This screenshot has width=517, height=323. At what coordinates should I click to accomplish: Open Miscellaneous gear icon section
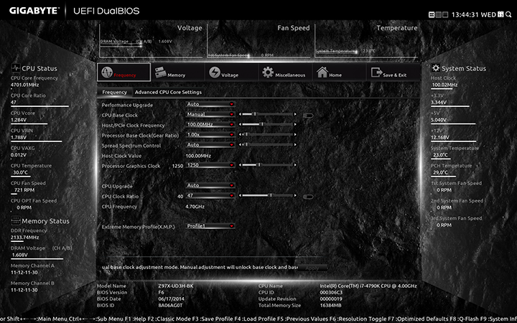[283, 73]
